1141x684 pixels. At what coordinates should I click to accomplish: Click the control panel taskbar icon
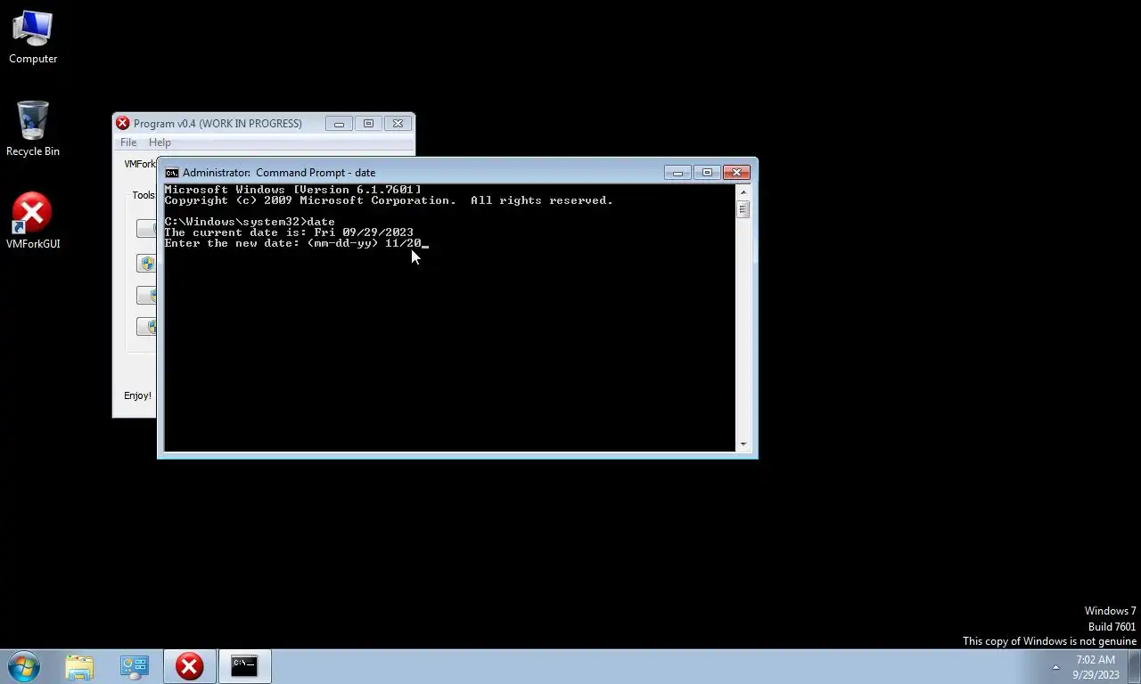point(135,666)
